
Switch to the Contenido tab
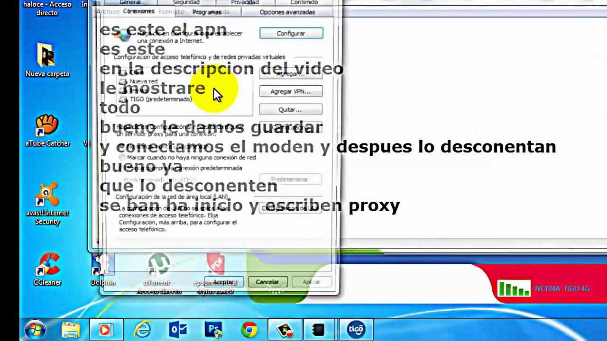pyautogui.click(x=304, y=2)
